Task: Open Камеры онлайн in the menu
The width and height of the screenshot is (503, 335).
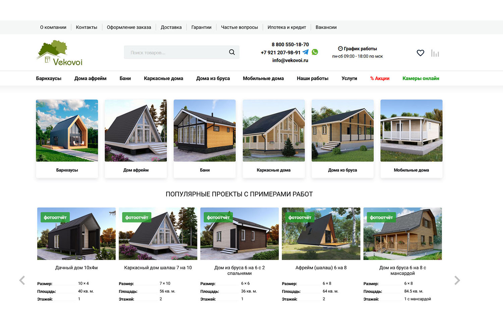Action: click(421, 78)
